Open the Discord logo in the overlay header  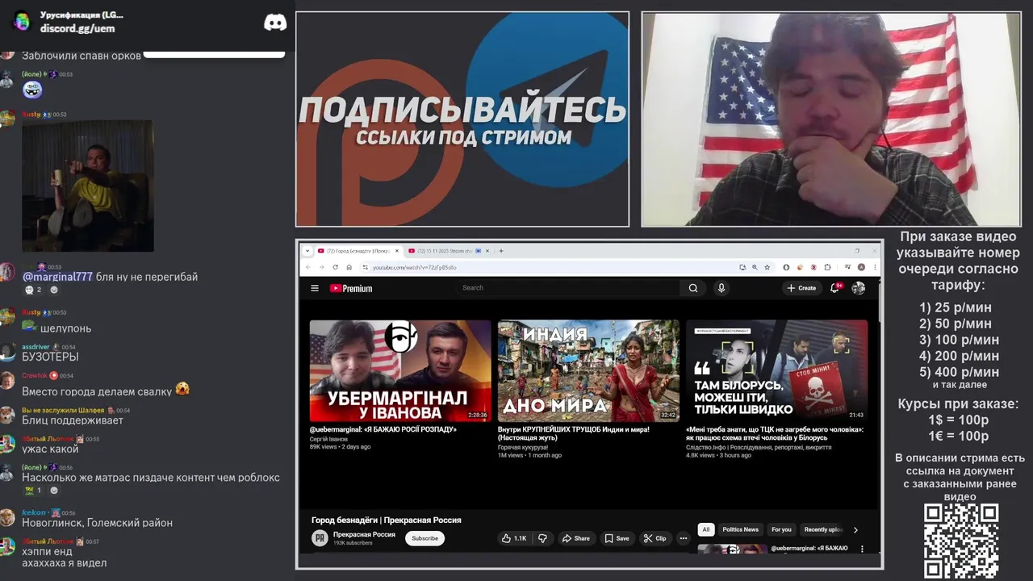275,23
